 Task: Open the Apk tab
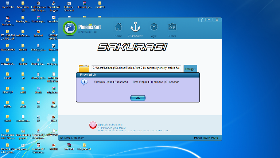click(154, 30)
